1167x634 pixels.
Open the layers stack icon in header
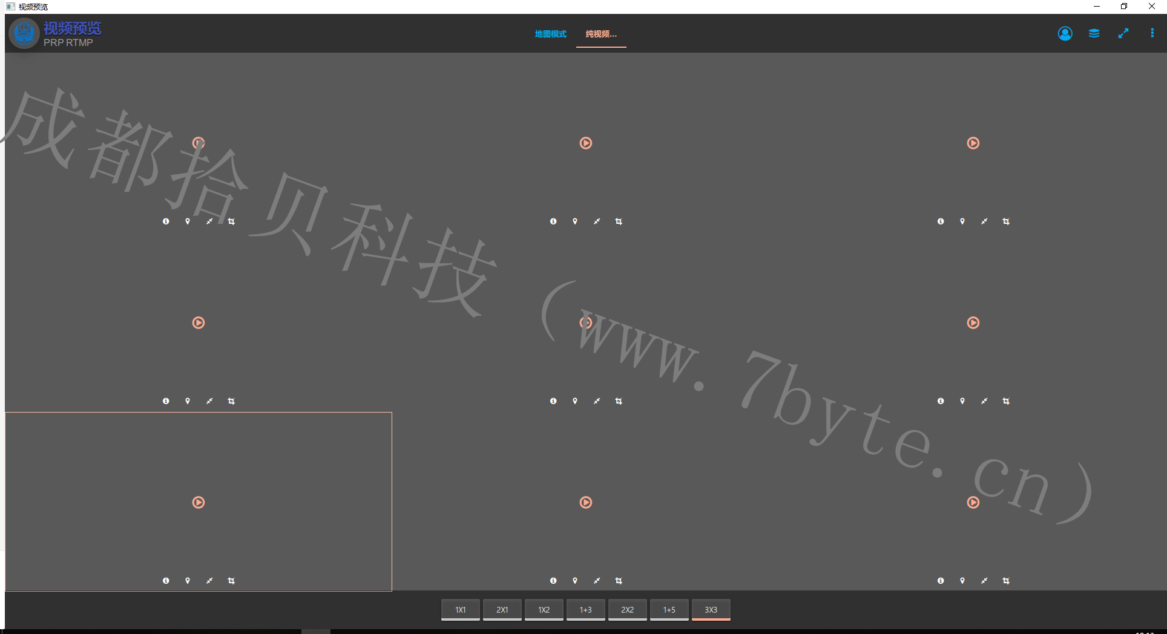click(1094, 33)
